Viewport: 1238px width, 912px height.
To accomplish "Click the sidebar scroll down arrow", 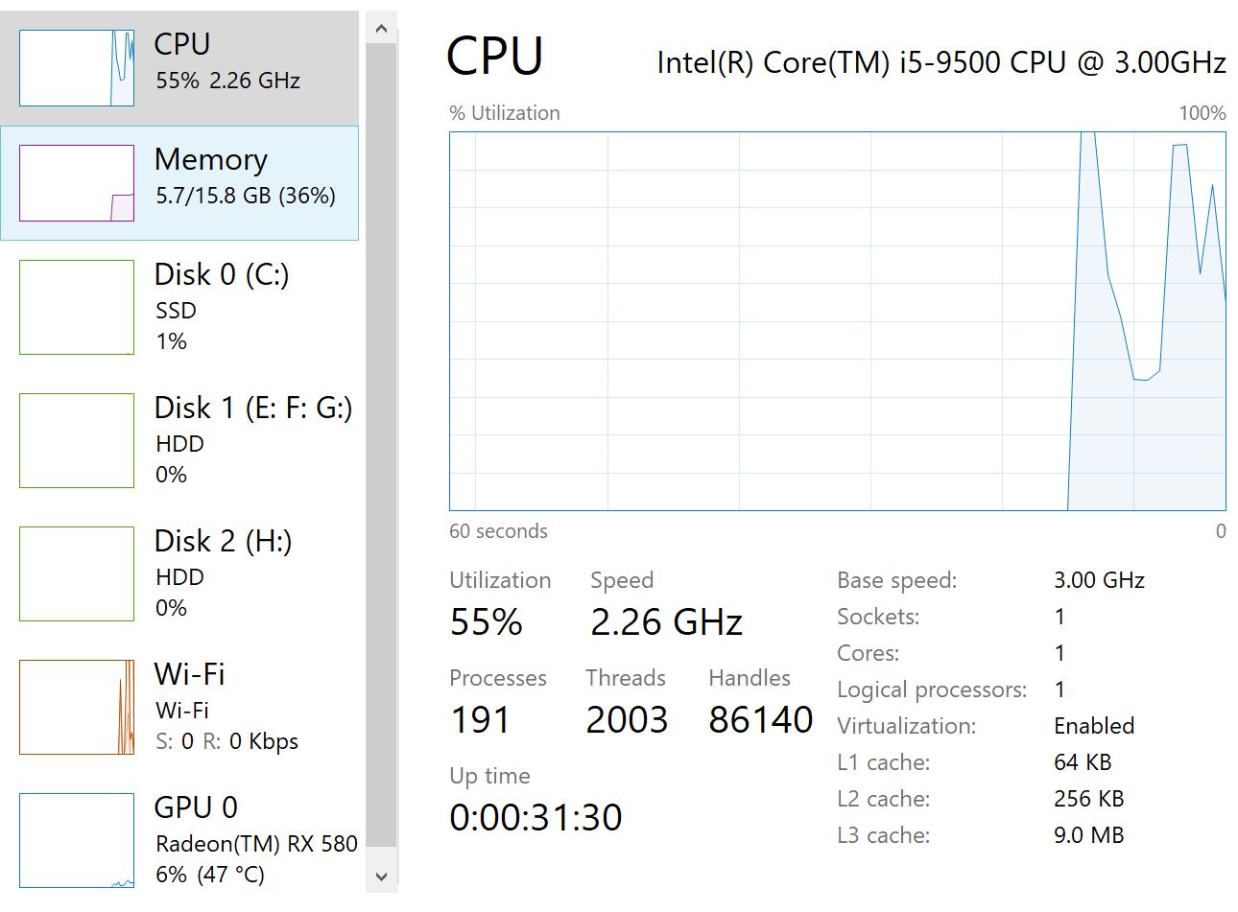I will [x=381, y=877].
